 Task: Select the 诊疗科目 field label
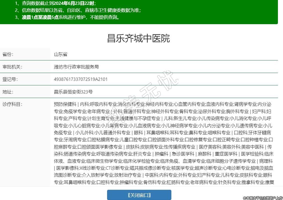[x=12, y=104]
